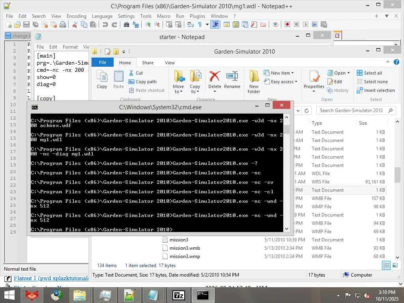The image size is (404, 303).
Task: Switch Explorer to Details view icon
Action: click(386, 265)
